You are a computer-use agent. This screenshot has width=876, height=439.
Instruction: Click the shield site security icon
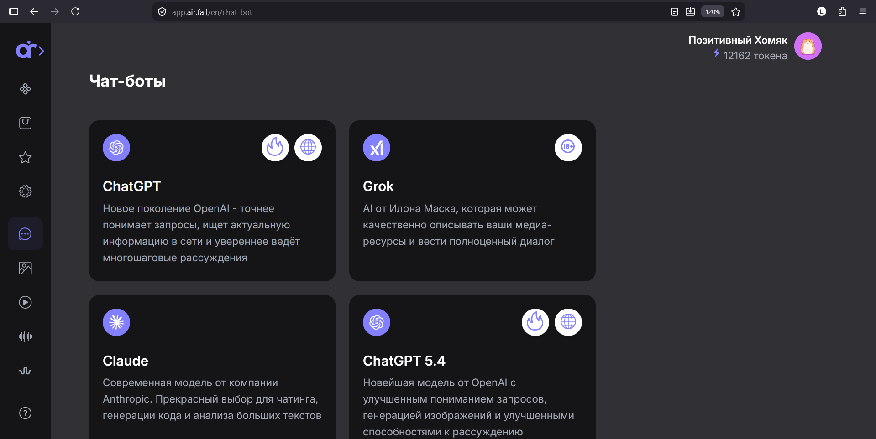[x=162, y=12]
